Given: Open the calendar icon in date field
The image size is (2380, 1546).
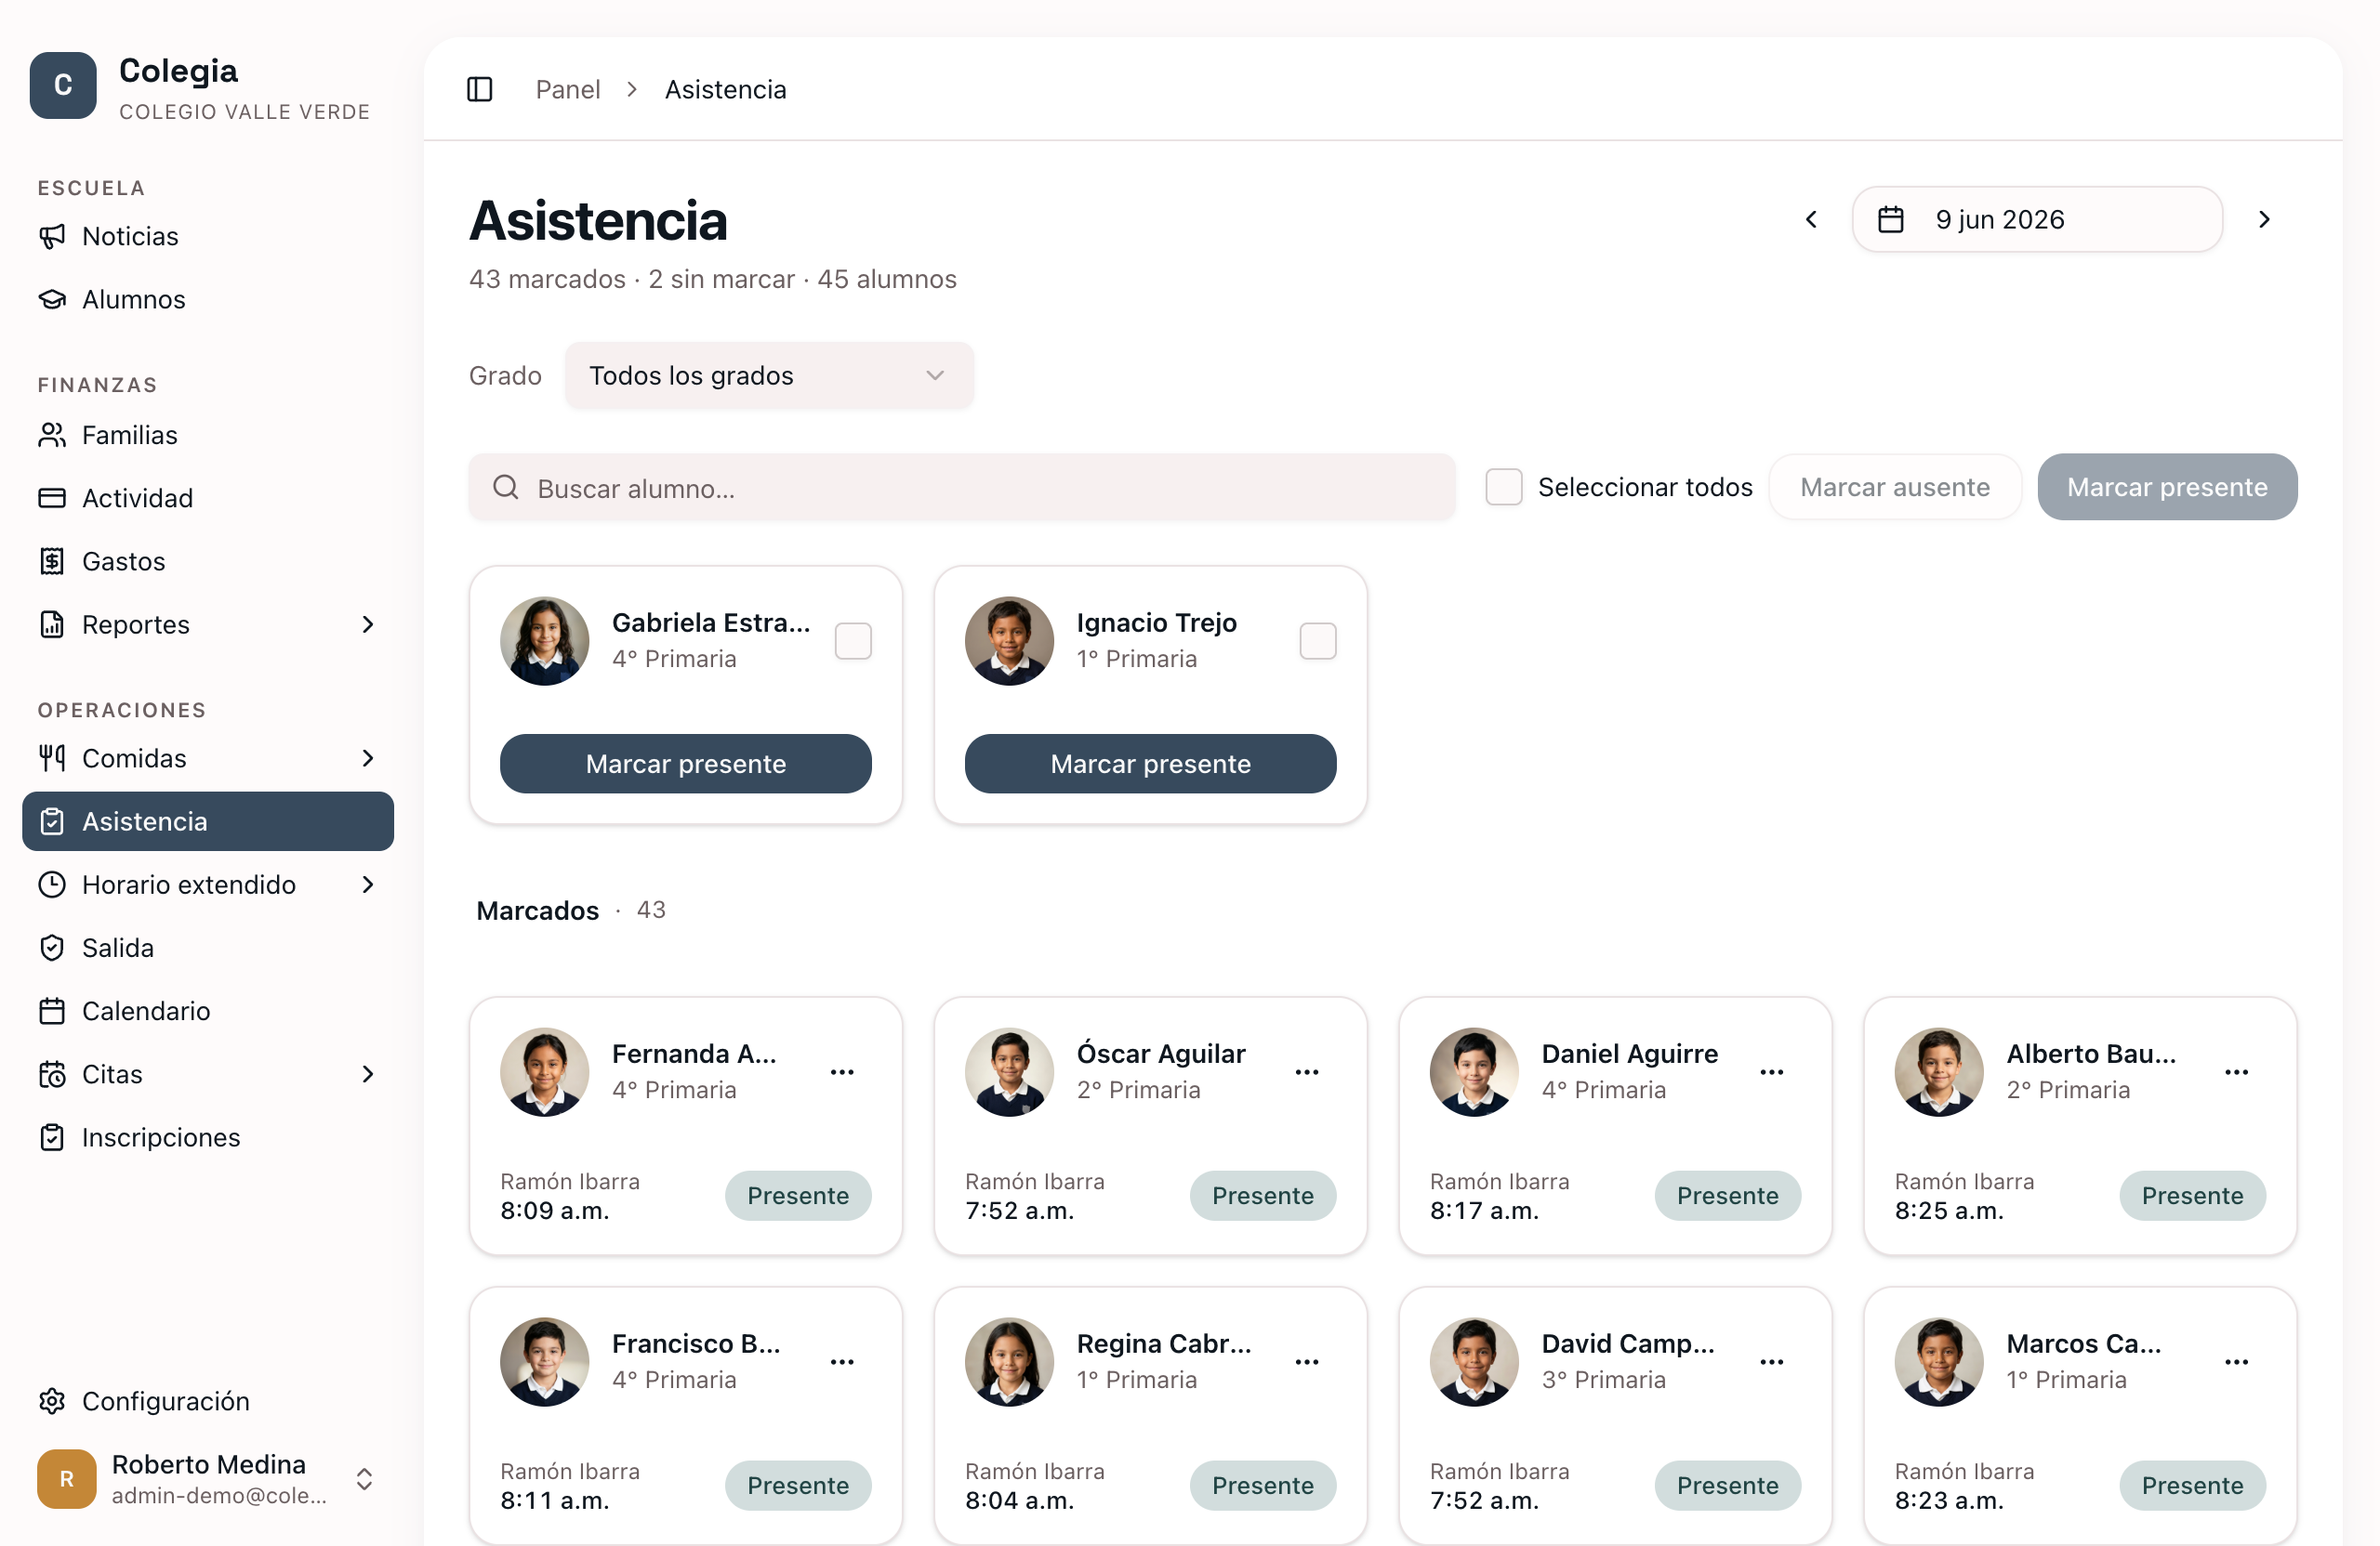Looking at the screenshot, I should [1890, 219].
